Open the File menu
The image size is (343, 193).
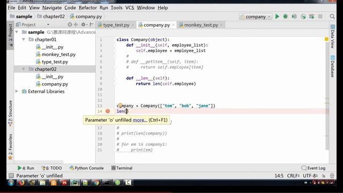coord(11,8)
